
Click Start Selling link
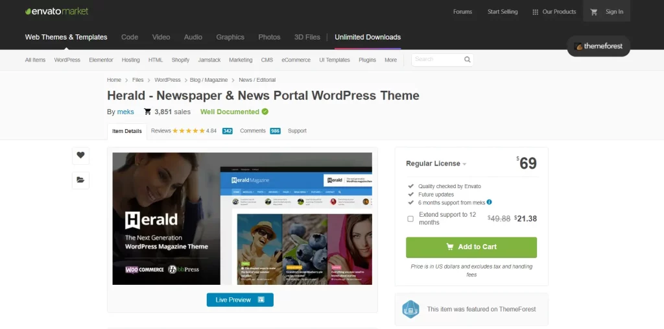point(503,12)
